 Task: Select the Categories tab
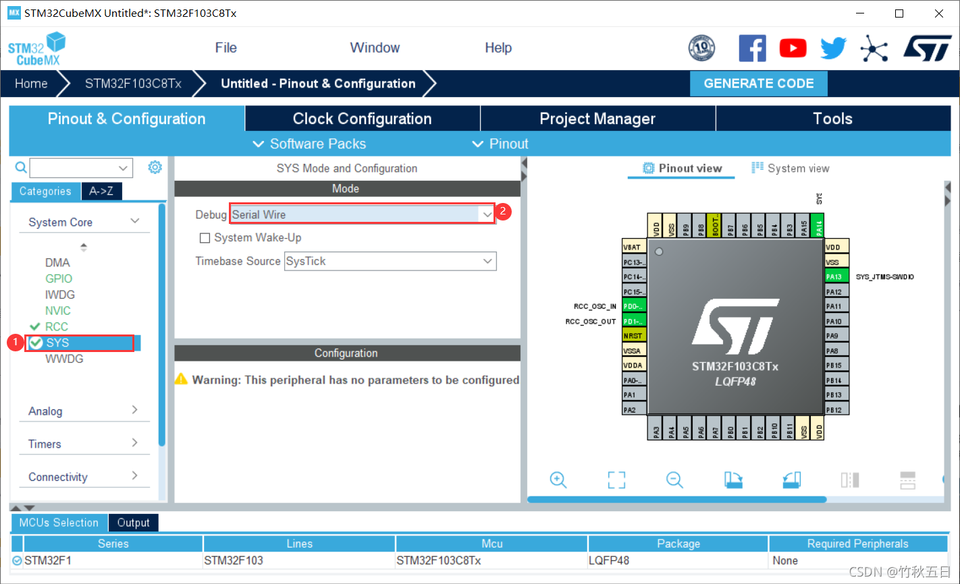coord(45,192)
